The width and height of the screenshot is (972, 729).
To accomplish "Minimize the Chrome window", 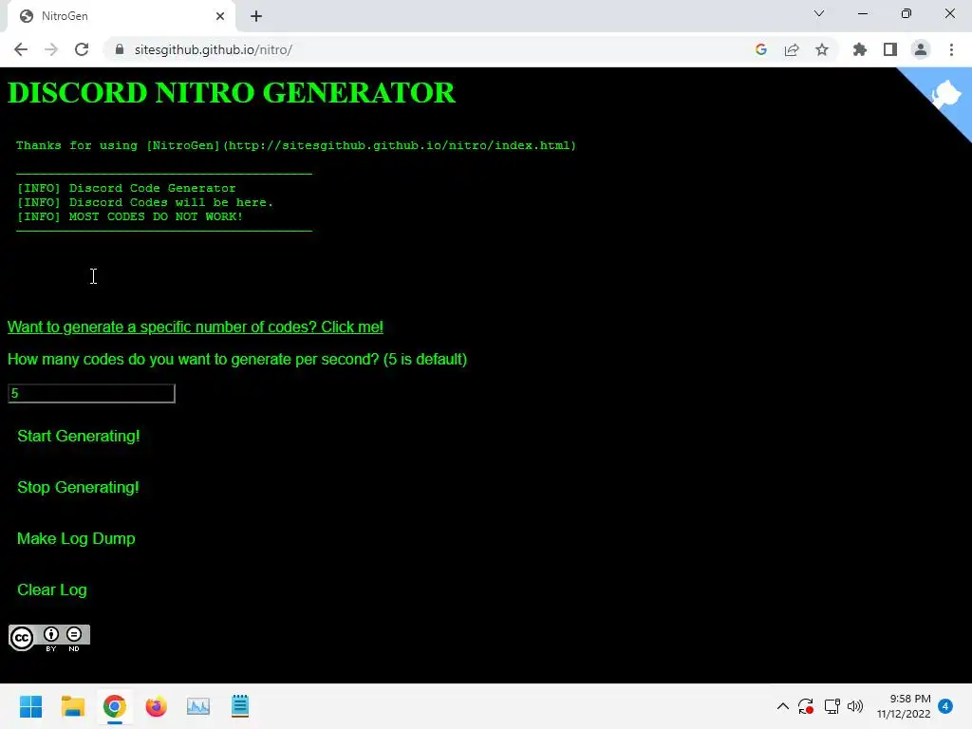I will point(863,13).
